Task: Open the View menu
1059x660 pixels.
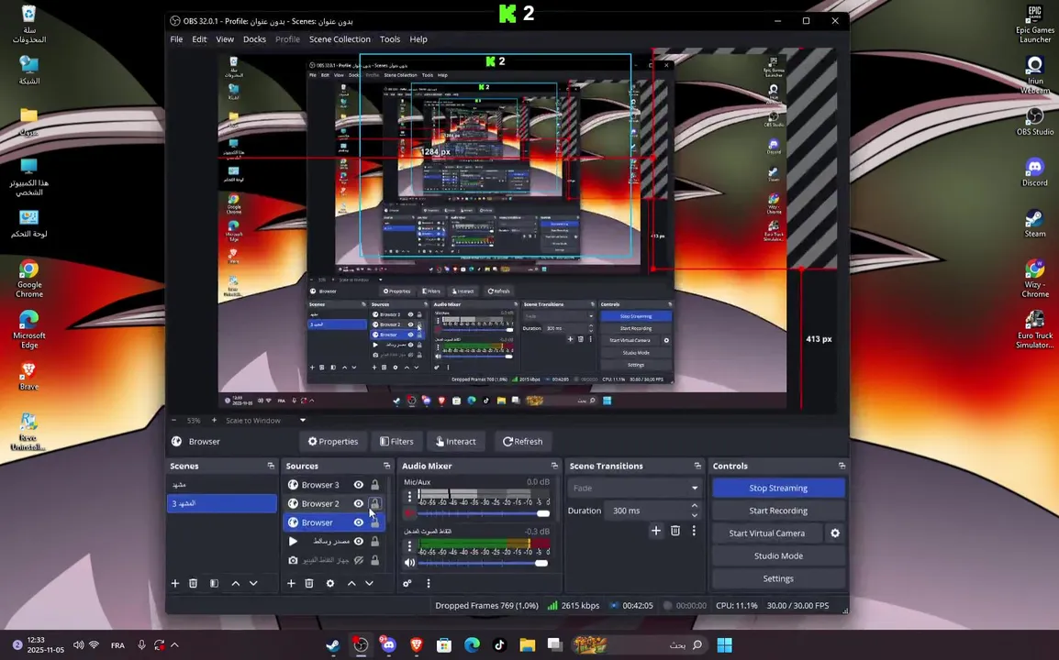Action: (x=225, y=39)
